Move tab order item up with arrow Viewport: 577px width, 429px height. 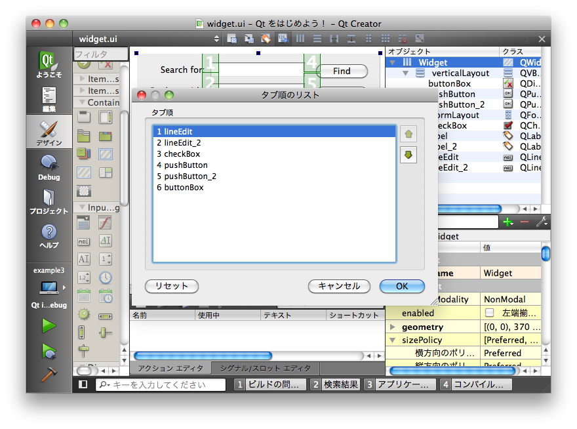(x=408, y=134)
